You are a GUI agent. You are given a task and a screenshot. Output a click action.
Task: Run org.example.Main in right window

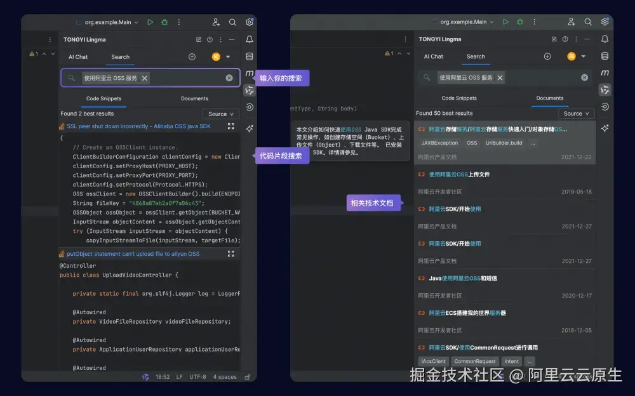(x=505, y=22)
